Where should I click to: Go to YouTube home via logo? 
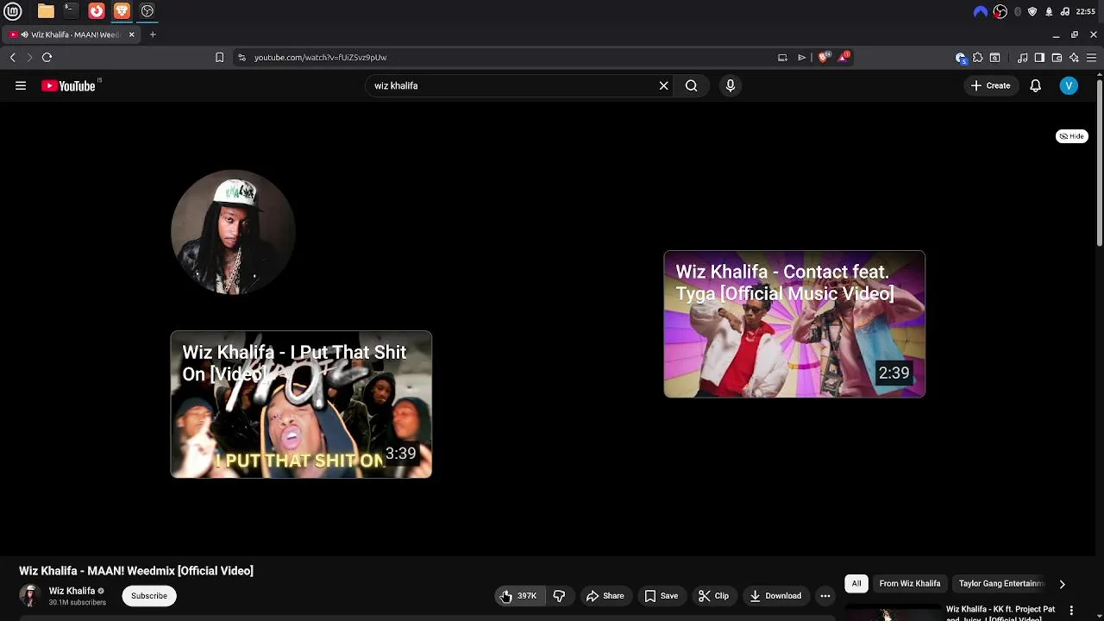pos(69,85)
